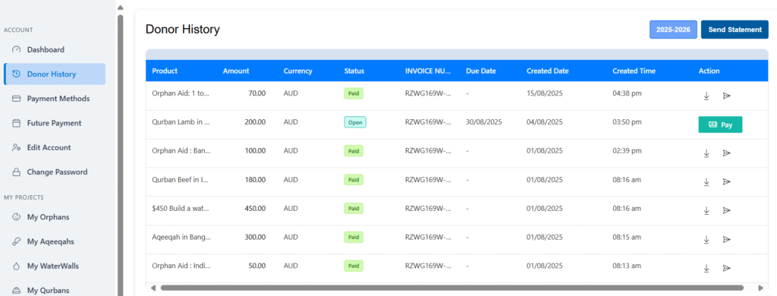Click the Status column header
Screen dimensions: 777x296
coord(354,71)
